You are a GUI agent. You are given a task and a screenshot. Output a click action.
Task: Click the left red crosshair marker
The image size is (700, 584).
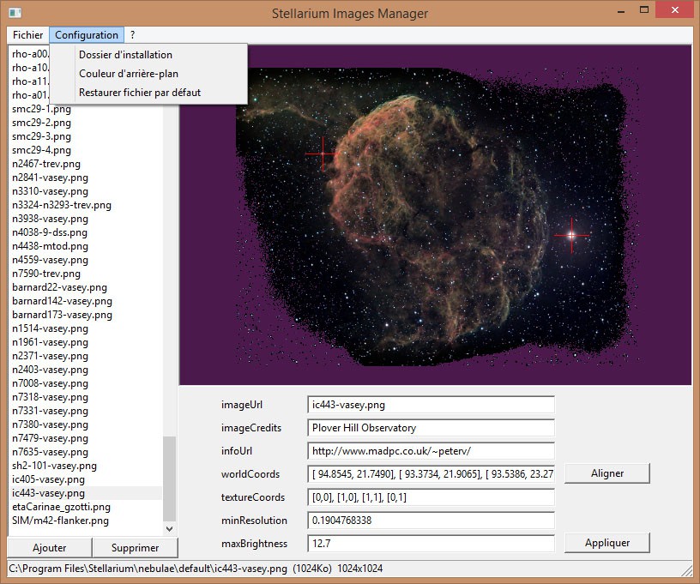coord(323,154)
